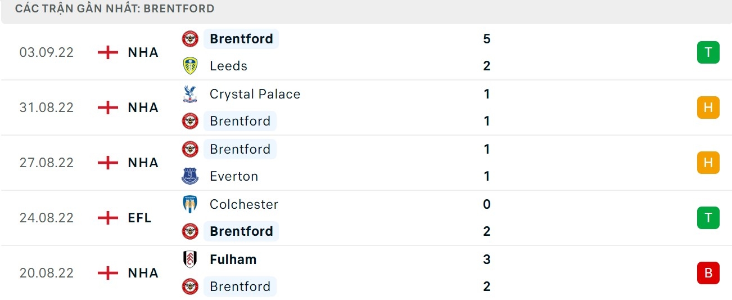The image size is (732, 300).
Task: Open the Leeds team link
Action: point(228,66)
